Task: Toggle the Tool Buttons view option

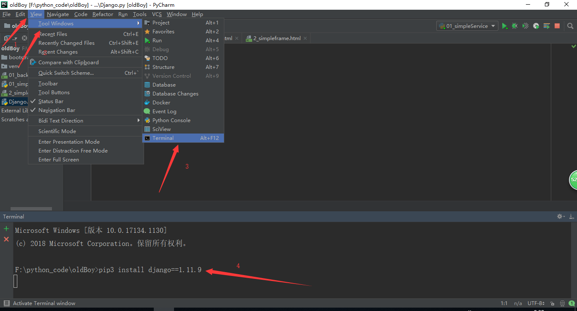Action: click(86, 93)
